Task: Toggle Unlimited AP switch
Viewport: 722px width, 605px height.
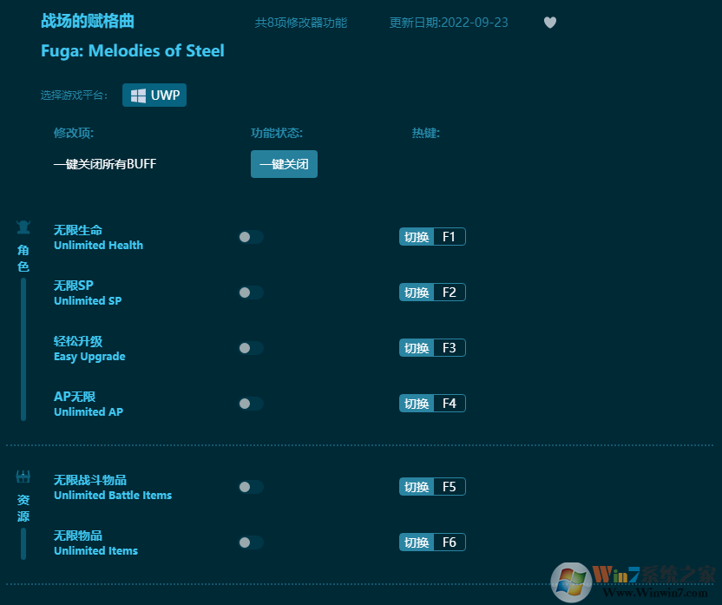Action: coord(251,404)
